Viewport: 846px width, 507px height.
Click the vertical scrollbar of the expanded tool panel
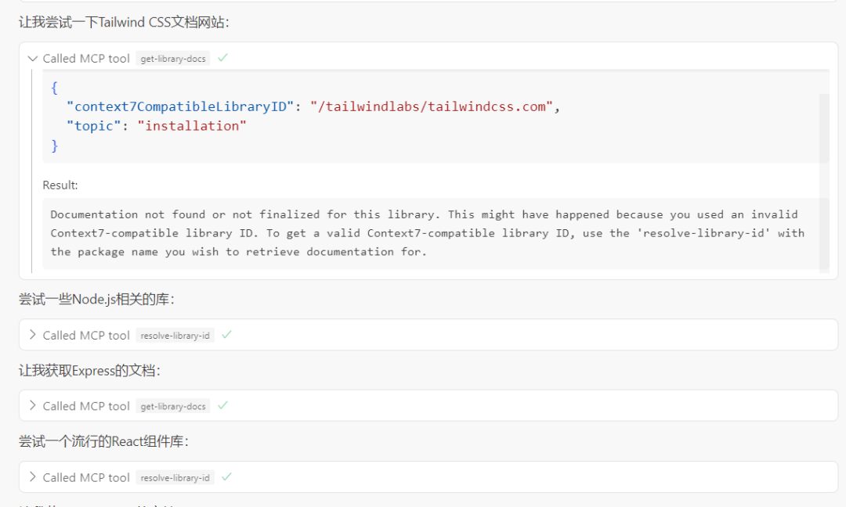(824, 182)
